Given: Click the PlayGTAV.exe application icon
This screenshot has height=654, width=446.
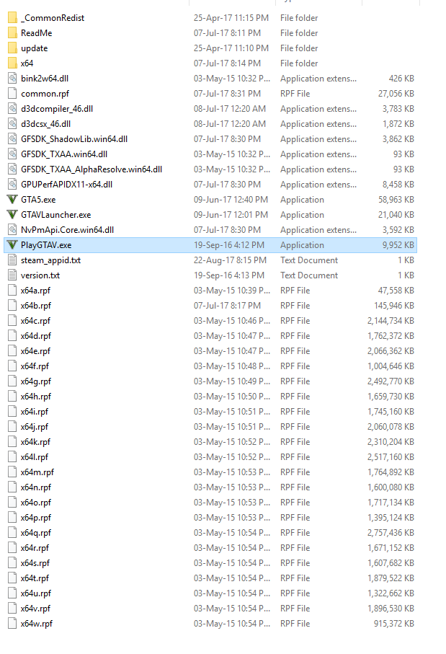Looking at the screenshot, I should (12, 245).
